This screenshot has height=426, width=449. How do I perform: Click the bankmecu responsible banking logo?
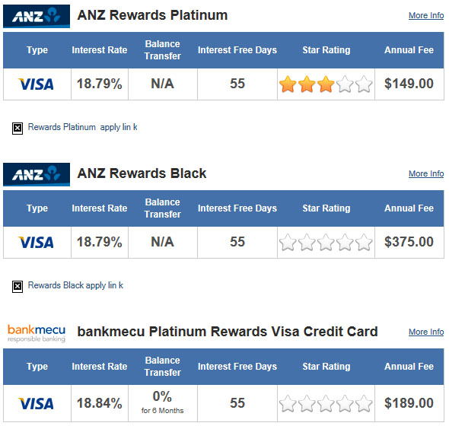(37, 333)
